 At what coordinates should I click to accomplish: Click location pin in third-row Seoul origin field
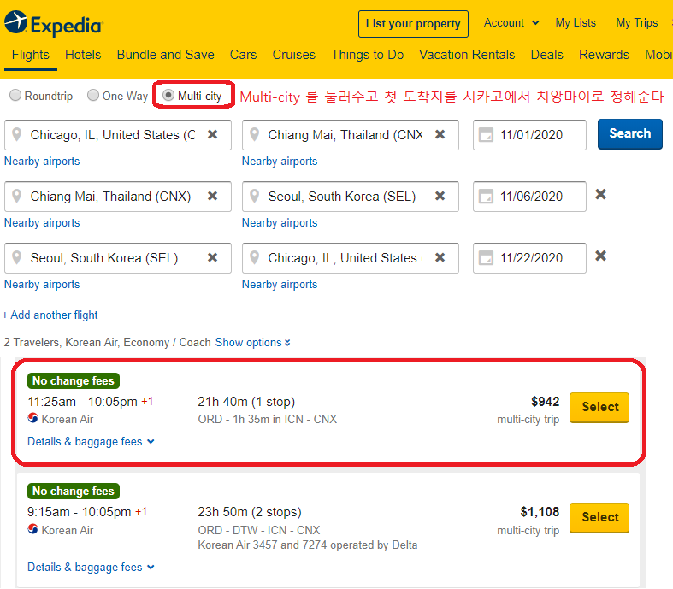tap(17, 258)
